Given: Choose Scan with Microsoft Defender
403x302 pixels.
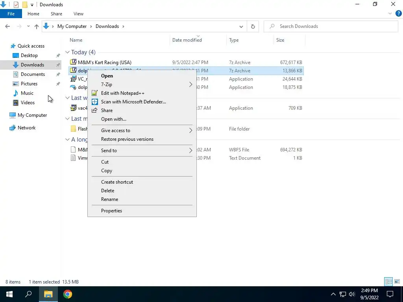Looking at the screenshot, I should (142, 102).
